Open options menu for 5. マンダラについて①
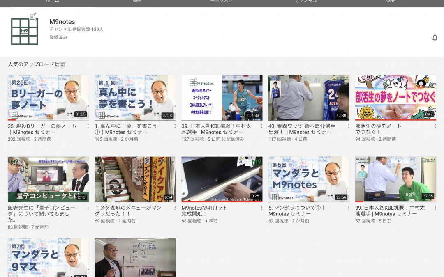The height and width of the screenshot is (277, 444). (x=349, y=208)
